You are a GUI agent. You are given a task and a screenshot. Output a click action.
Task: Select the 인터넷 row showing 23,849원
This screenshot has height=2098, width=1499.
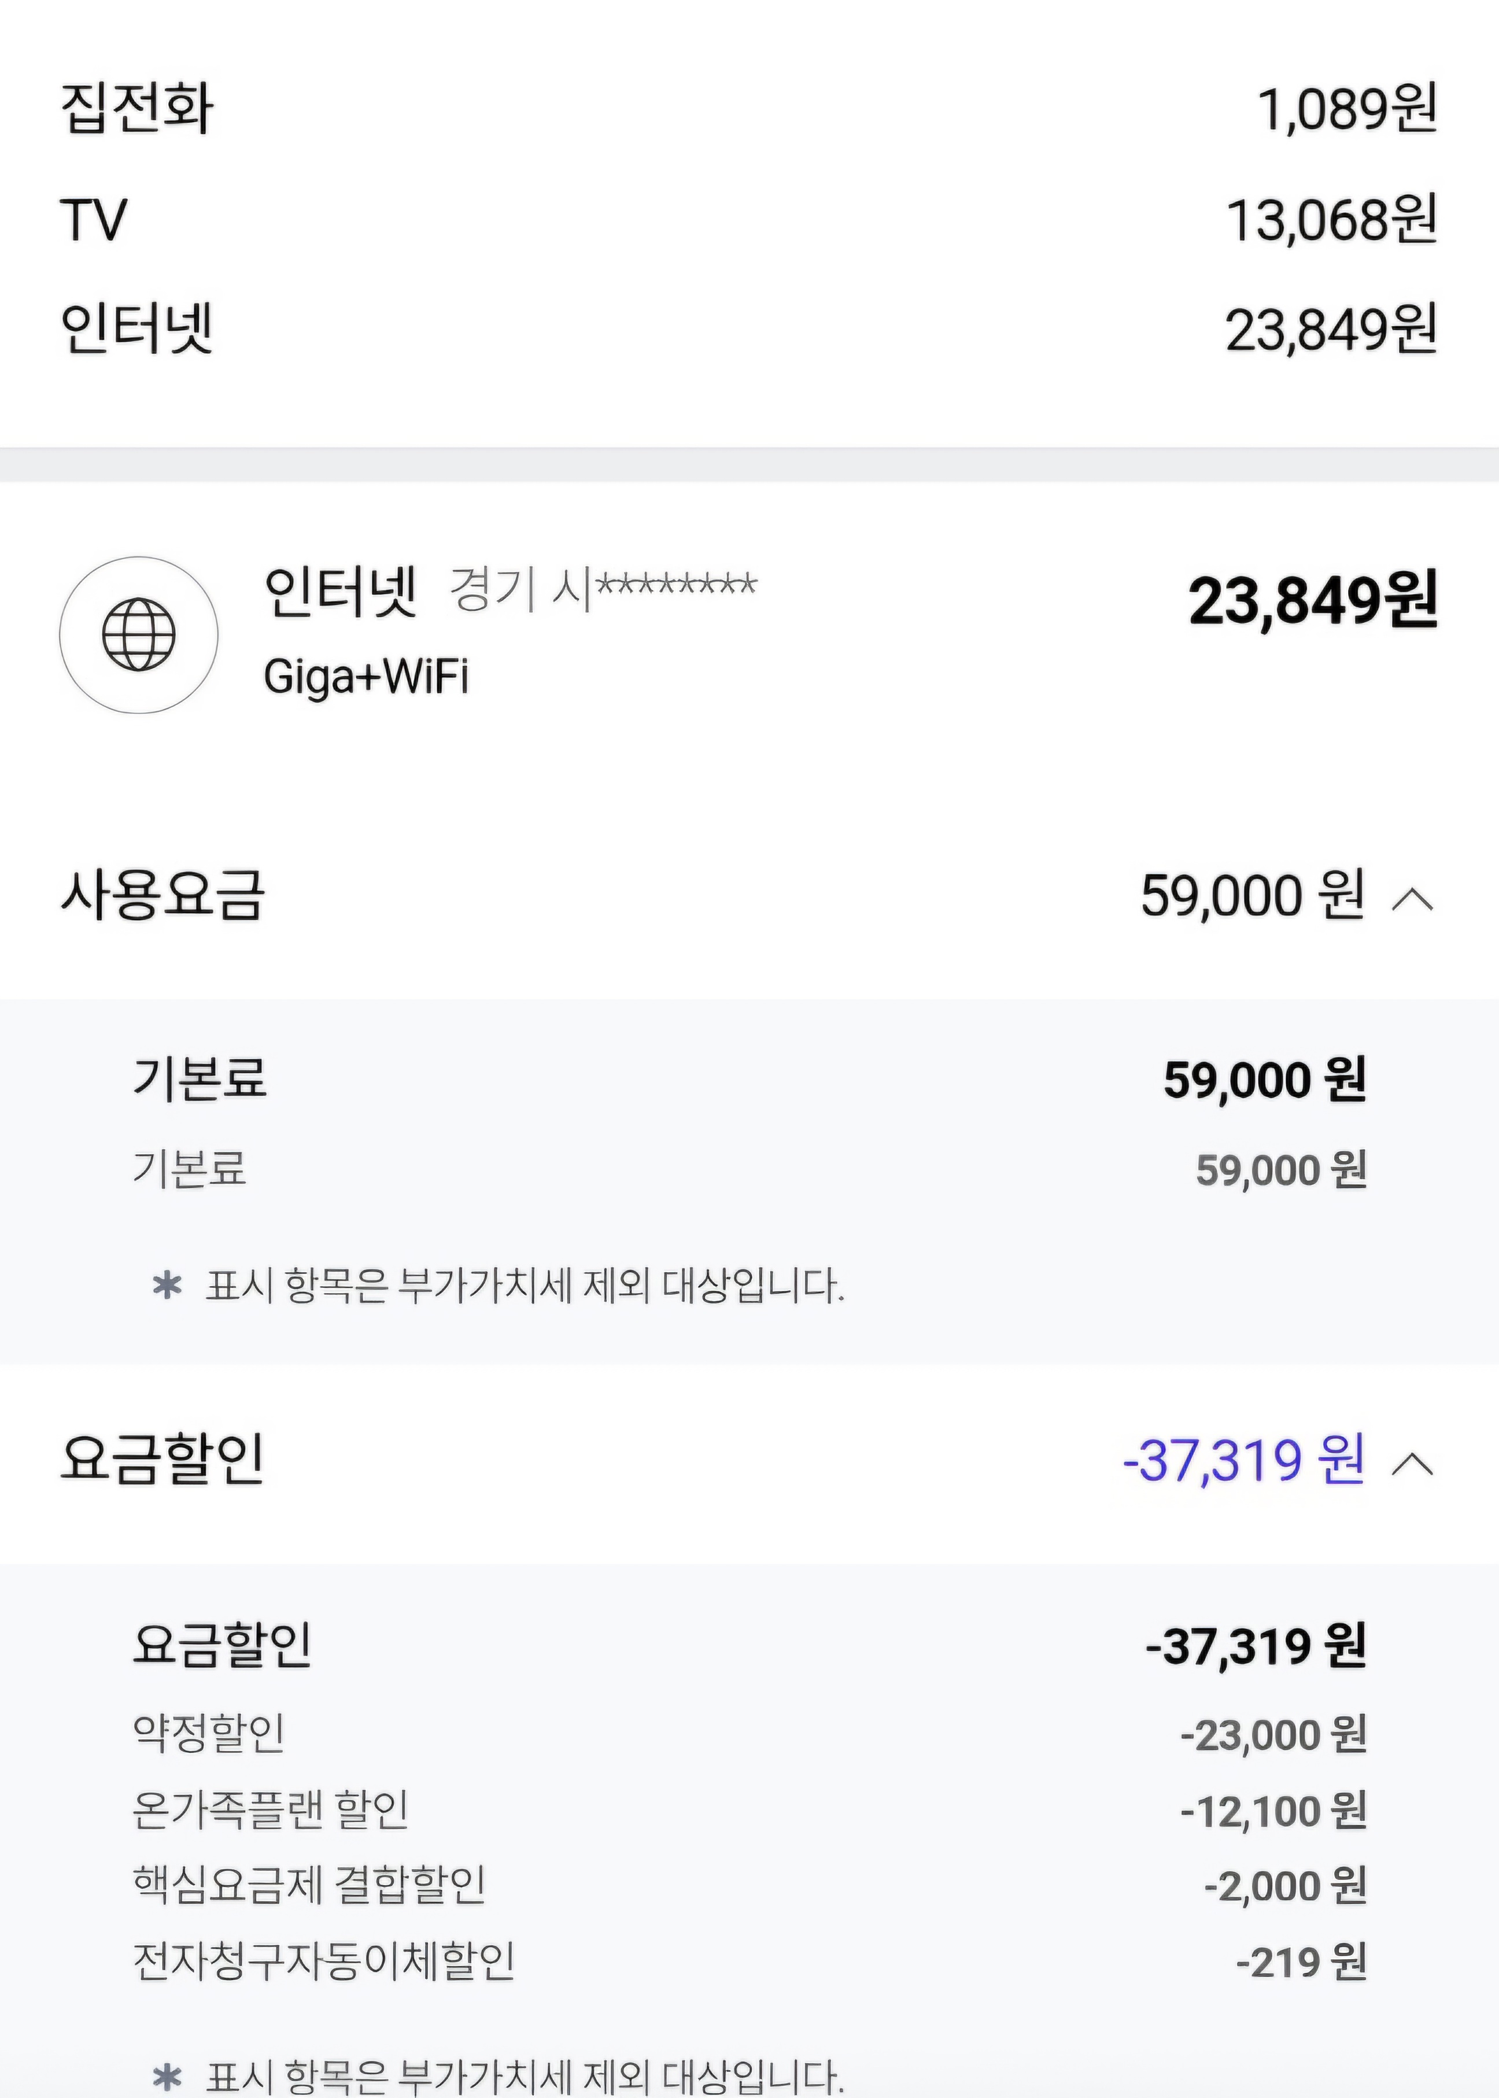pyautogui.click(x=748, y=330)
